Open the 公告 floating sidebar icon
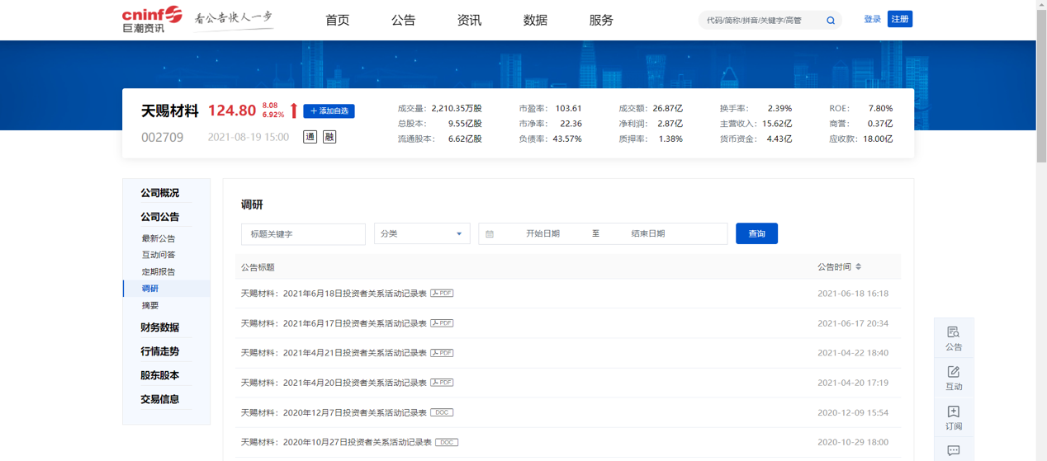Image resolution: width=1047 pixels, height=461 pixels. tap(954, 338)
